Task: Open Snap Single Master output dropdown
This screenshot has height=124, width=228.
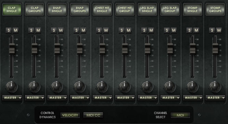Action: 57,98
